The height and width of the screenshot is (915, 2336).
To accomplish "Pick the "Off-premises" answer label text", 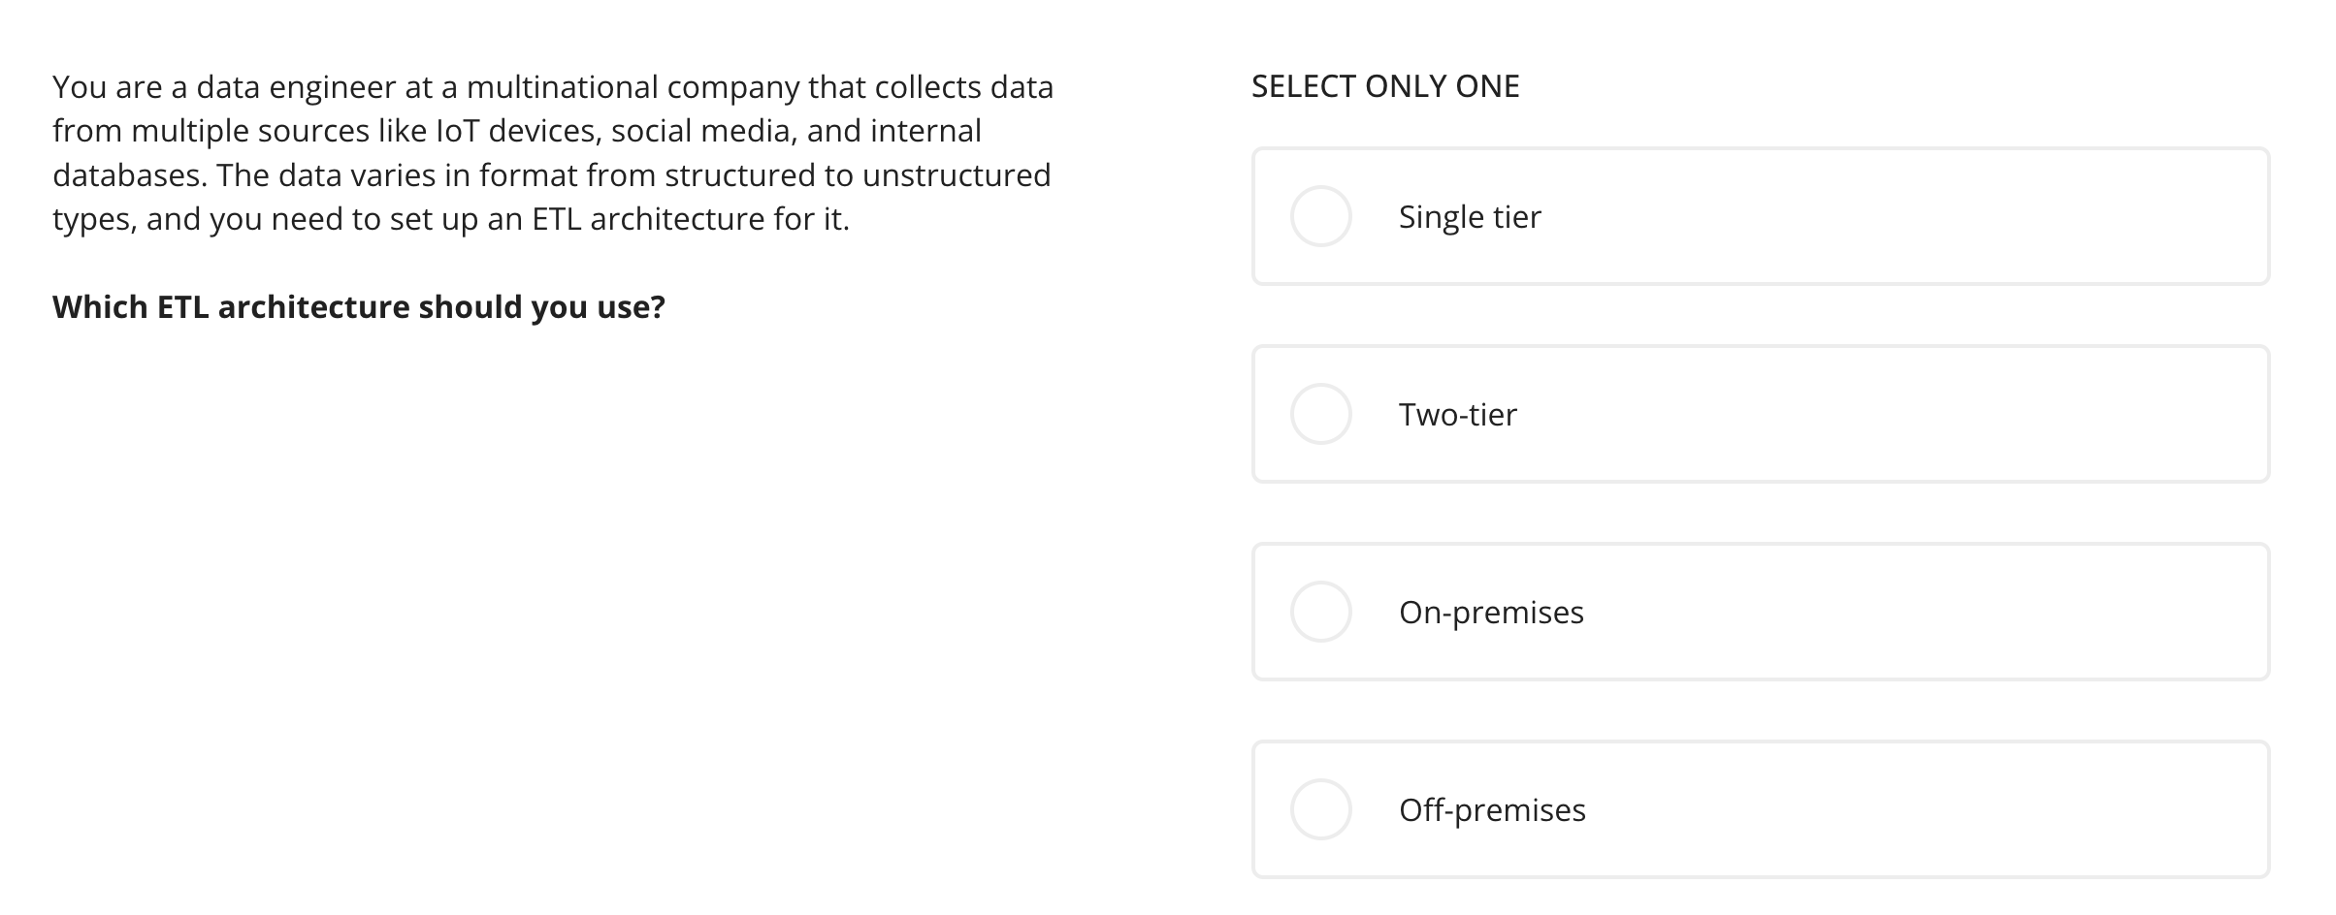I will [1492, 810].
